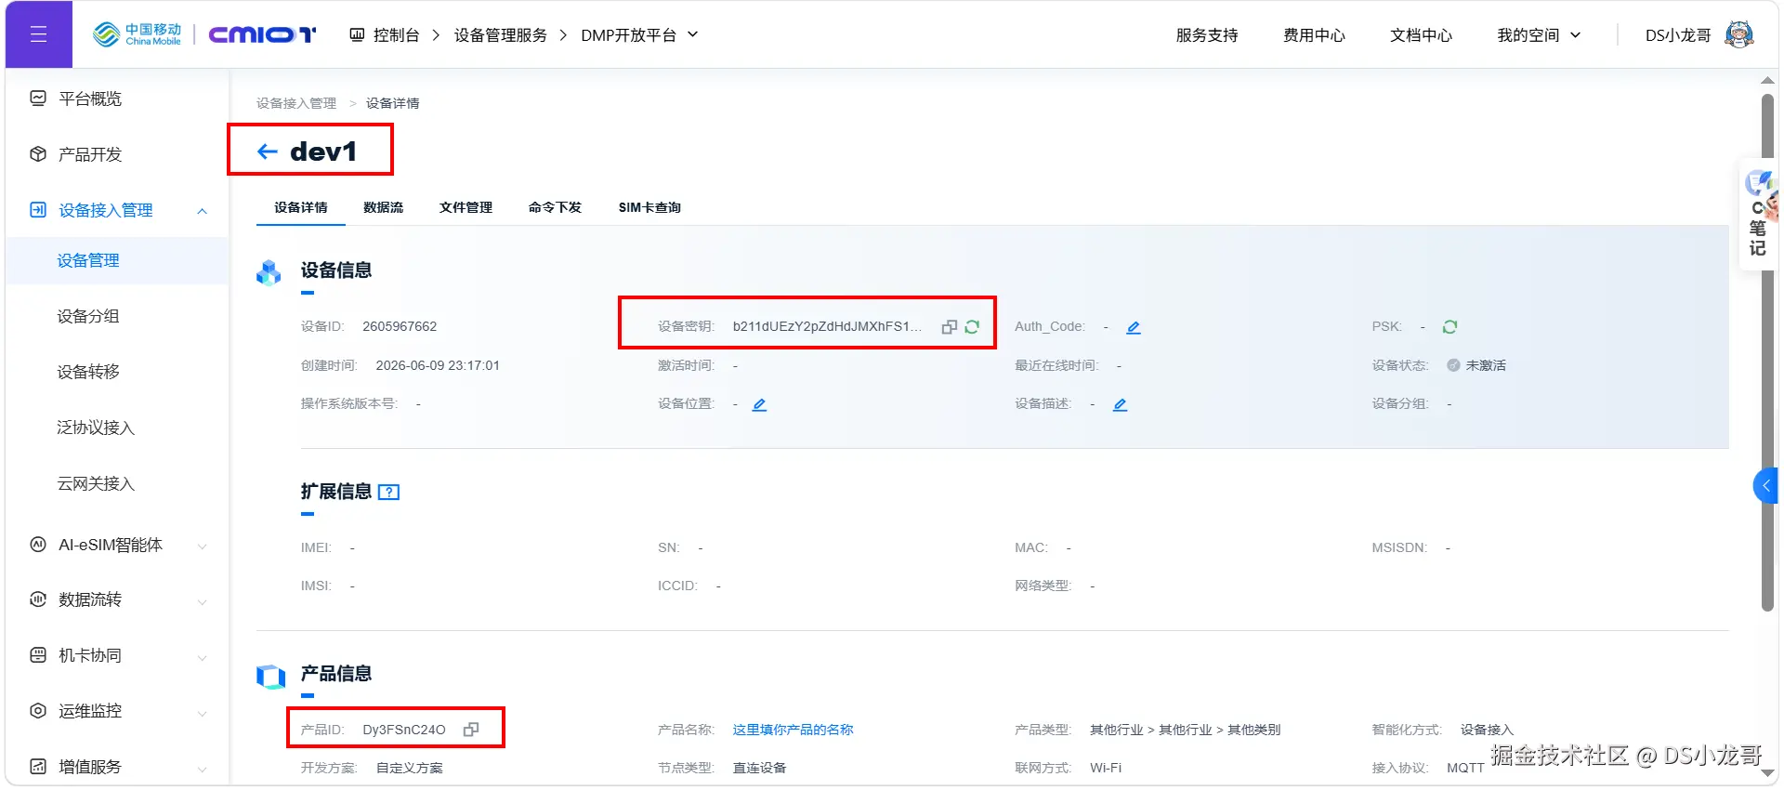Expand the AI-eSIM智能体 sidebar menu
This screenshot has width=1784, height=790.
(202, 546)
